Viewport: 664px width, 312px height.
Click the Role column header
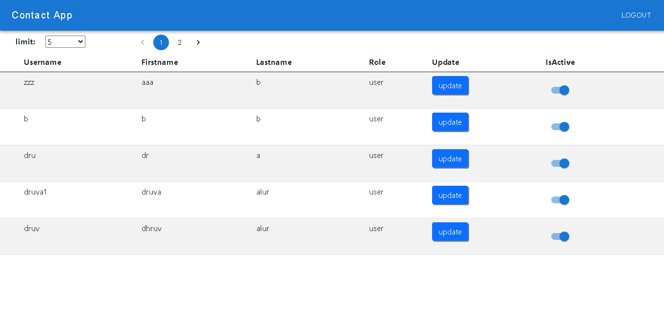click(x=377, y=62)
